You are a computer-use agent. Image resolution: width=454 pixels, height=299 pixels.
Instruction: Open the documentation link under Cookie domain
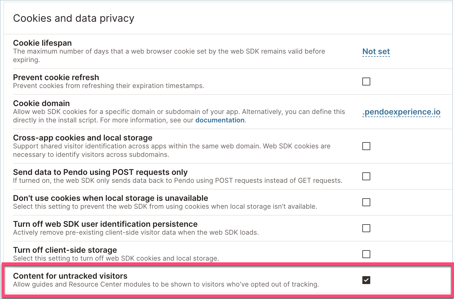(220, 120)
